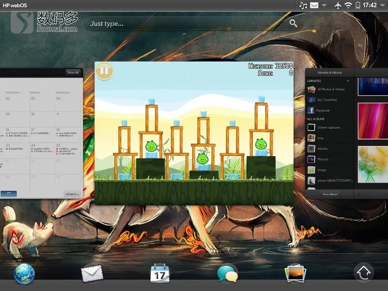Click Show All in the Calendar card

[x=73, y=72]
